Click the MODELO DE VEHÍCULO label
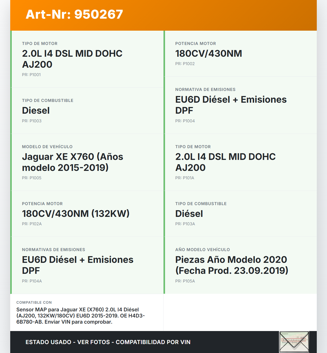This screenshot has width=327, height=353. point(47,147)
